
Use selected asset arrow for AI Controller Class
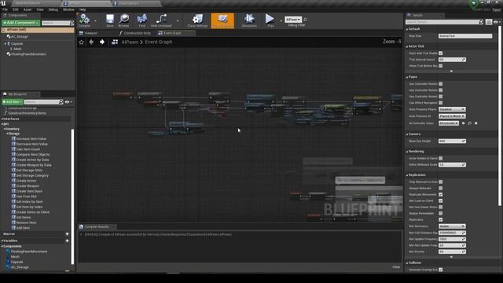pos(463,123)
